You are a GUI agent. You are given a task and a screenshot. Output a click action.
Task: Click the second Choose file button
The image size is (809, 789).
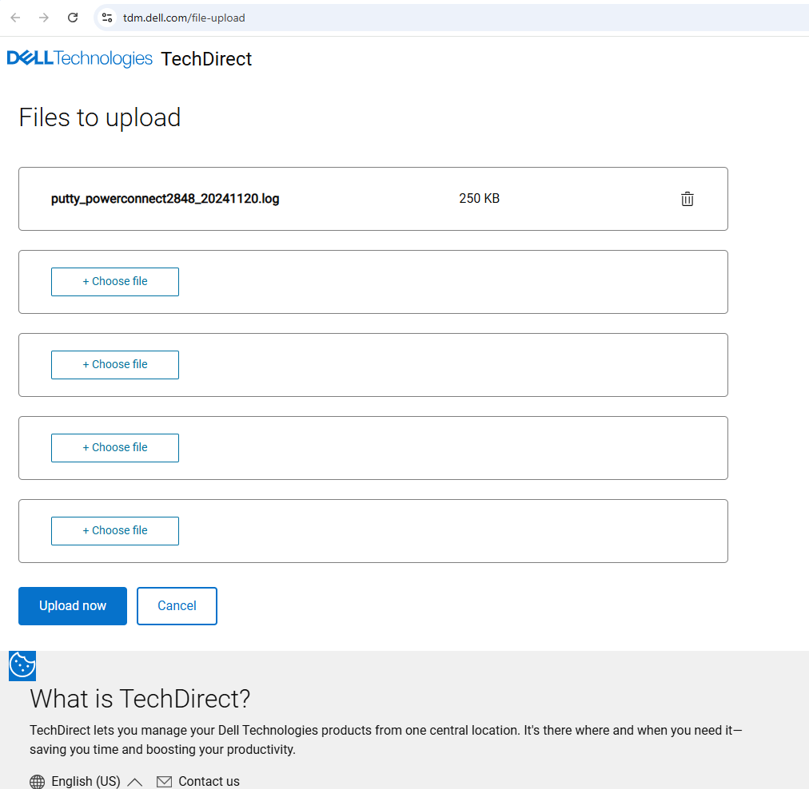pyautogui.click(x=115, y=365)
